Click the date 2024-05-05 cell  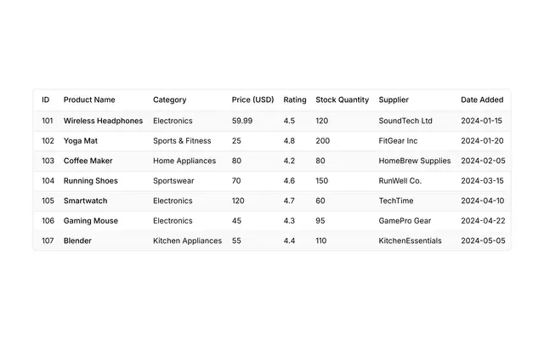(x=483, y=241)
